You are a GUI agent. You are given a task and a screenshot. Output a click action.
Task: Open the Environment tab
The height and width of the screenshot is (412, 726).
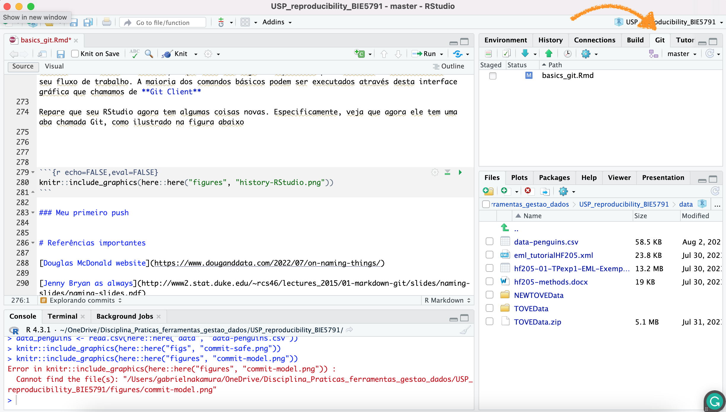point(506,40)
